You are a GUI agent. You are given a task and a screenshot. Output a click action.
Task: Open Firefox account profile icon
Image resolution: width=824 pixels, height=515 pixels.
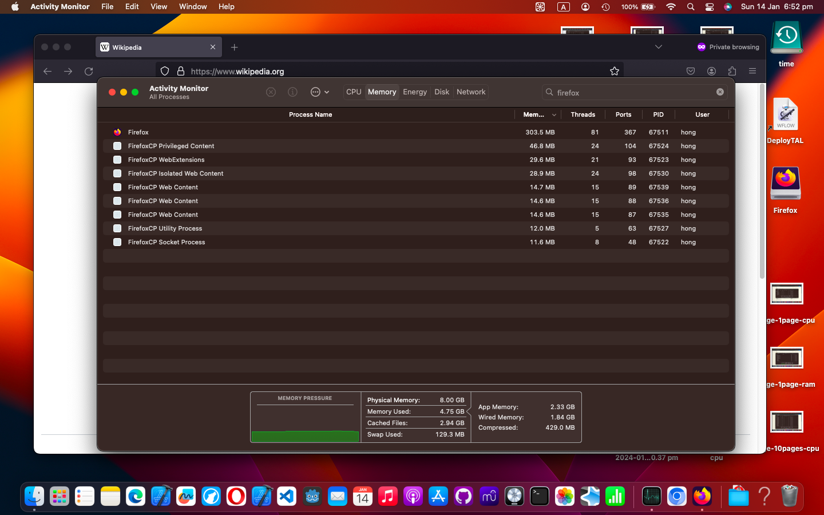click(711, 71)
